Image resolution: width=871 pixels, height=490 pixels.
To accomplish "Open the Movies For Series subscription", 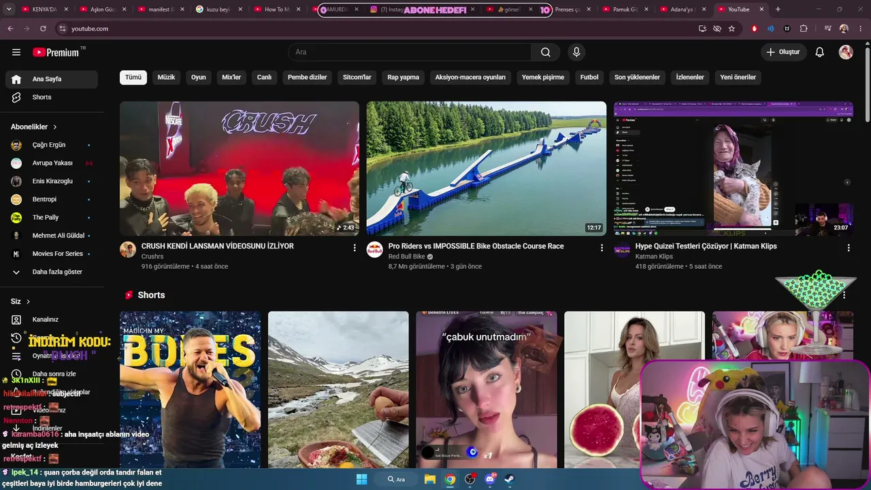I will coord(52,254).
